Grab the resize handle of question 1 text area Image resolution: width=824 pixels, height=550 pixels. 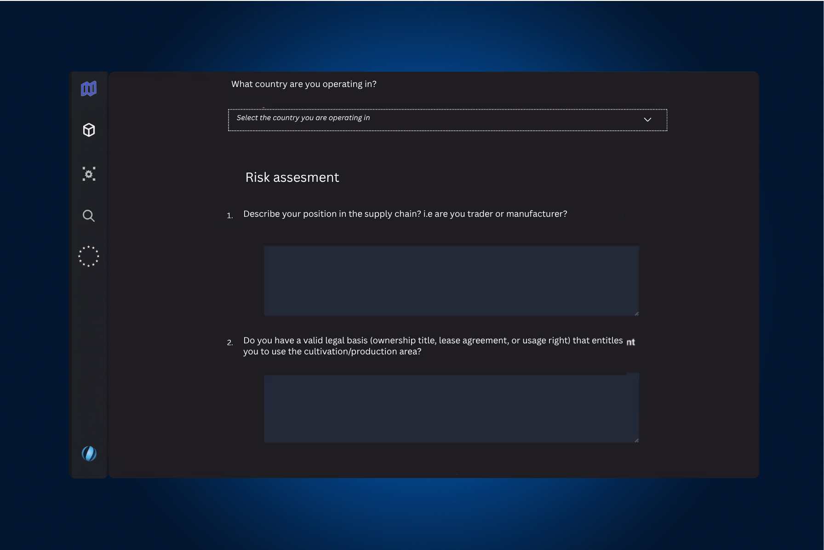(636, 313)
